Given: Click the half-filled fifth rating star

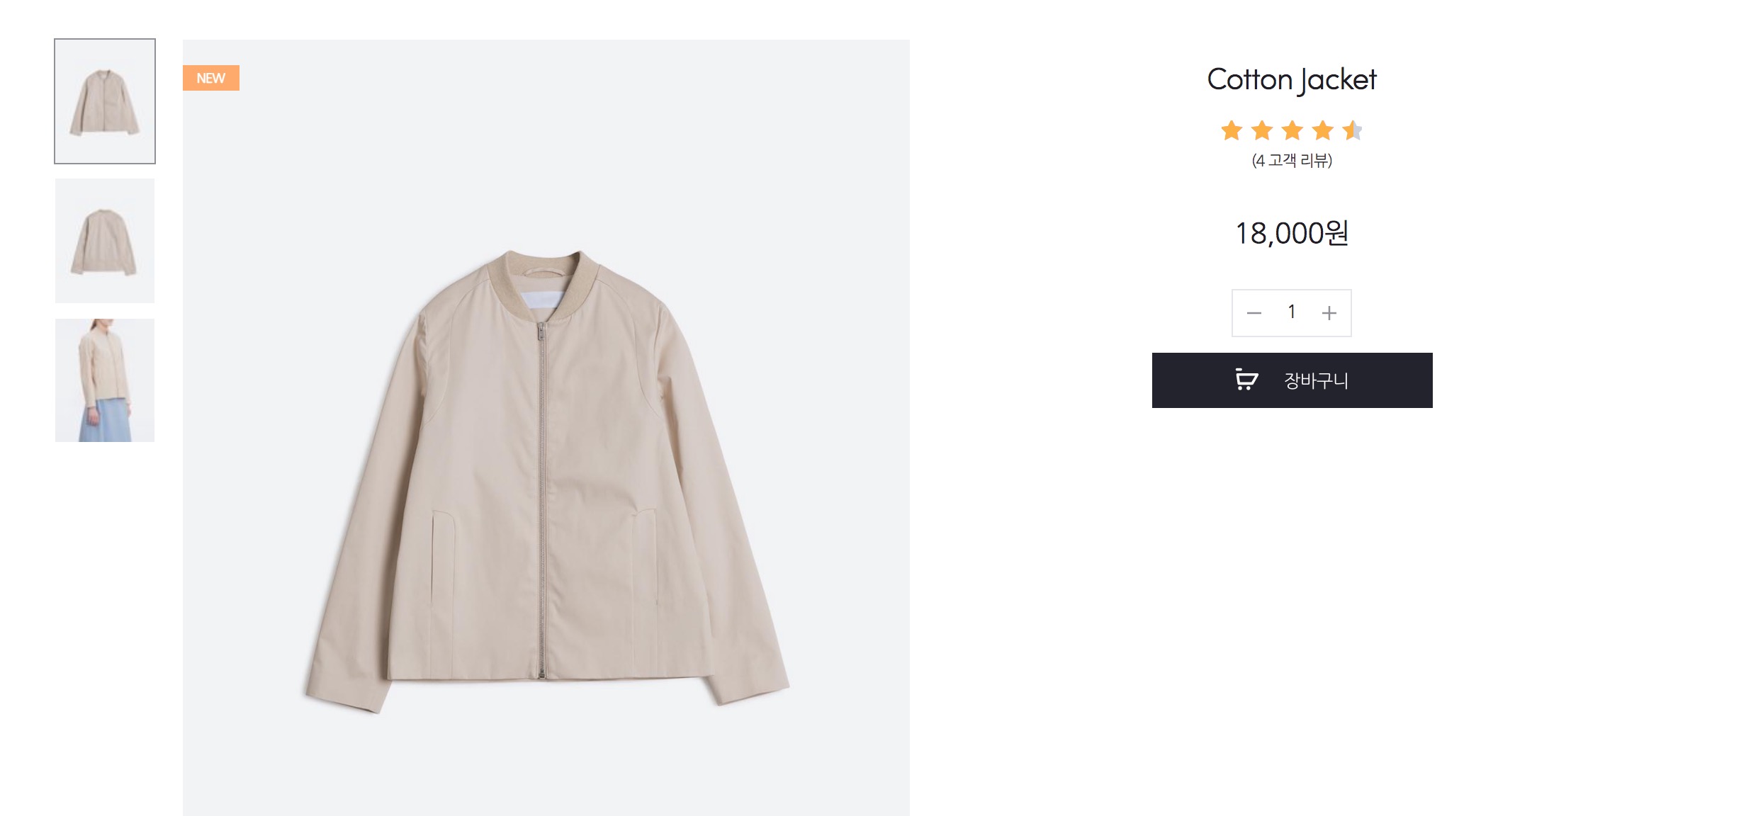Looking at the screenshot, I should tap(1352, 130).
